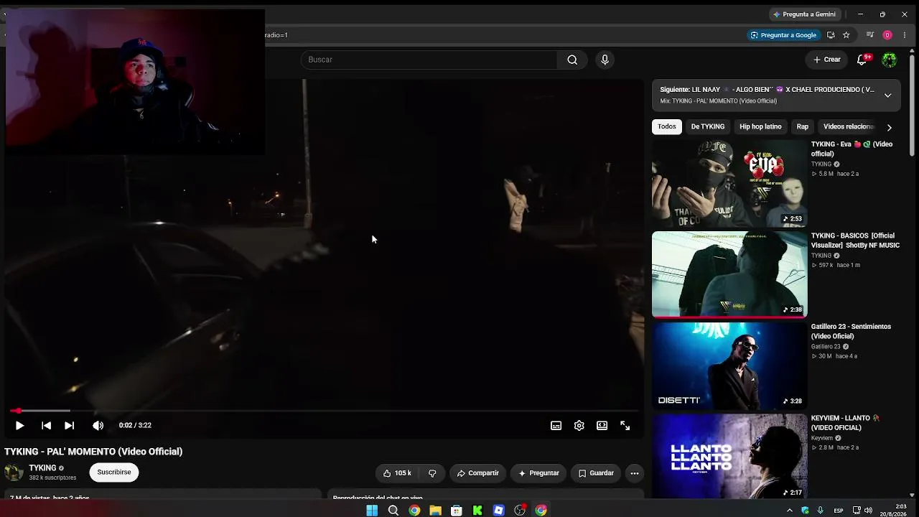Skip to the next video
The image size is (919, 517).
pos(69,426)
